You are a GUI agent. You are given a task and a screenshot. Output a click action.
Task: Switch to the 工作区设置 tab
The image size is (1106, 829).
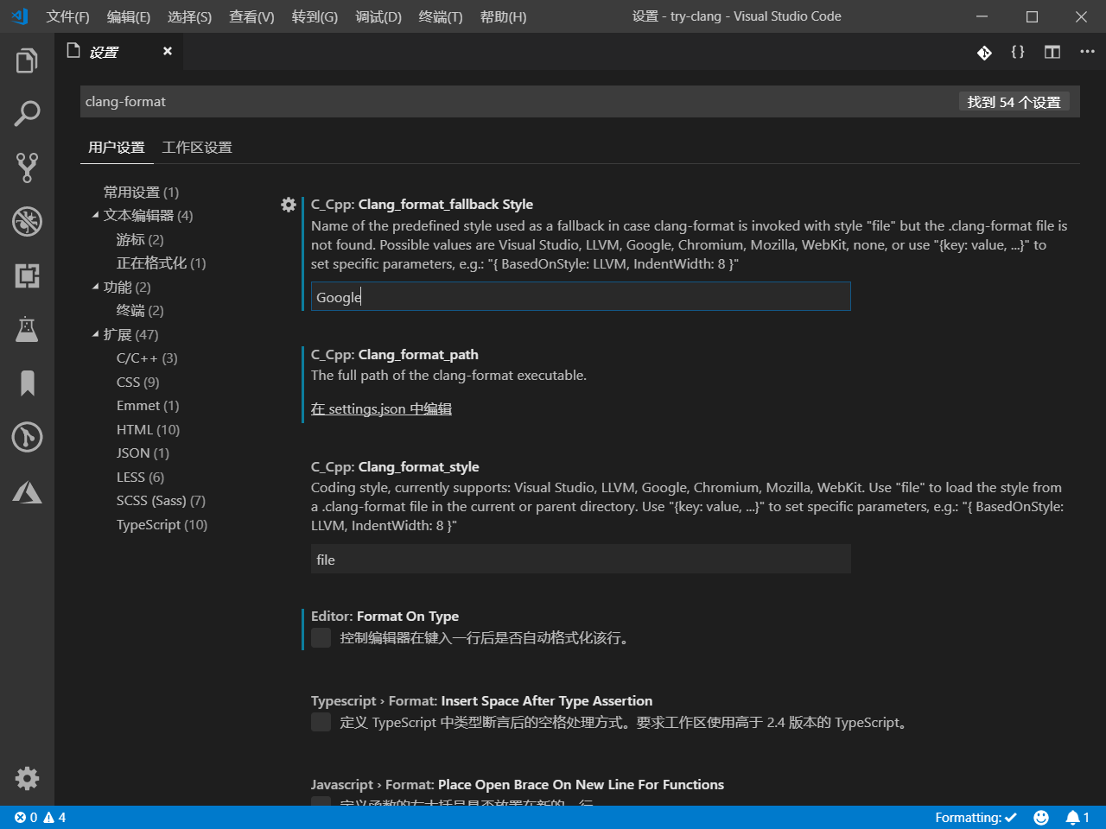pos(196,147)
